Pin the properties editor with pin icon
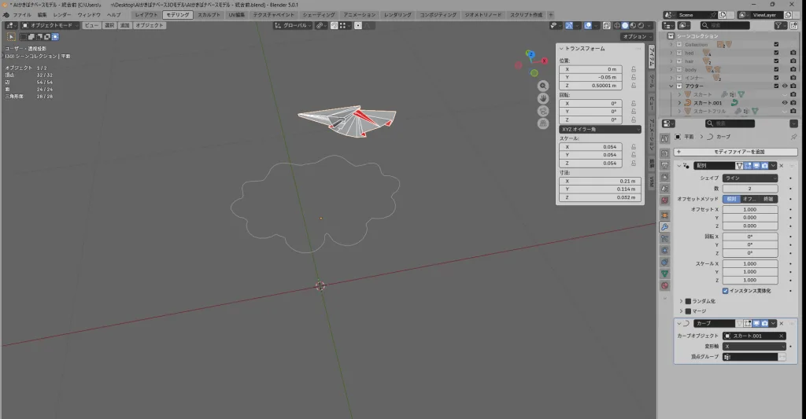806x419 pixels. pyautogui.click(x=793, y=137)
